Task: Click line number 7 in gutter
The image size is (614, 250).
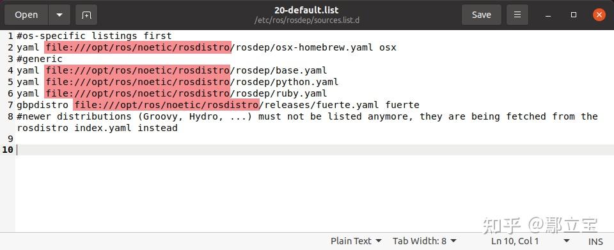Action: pos(10,105)
